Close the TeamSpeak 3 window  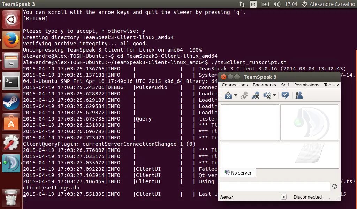223,77
